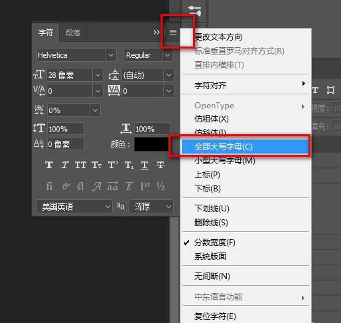This screenshot has height=323, width=341.
Task: Choose 全部大写字母(C) menu item
Action: tap(245, 146)
